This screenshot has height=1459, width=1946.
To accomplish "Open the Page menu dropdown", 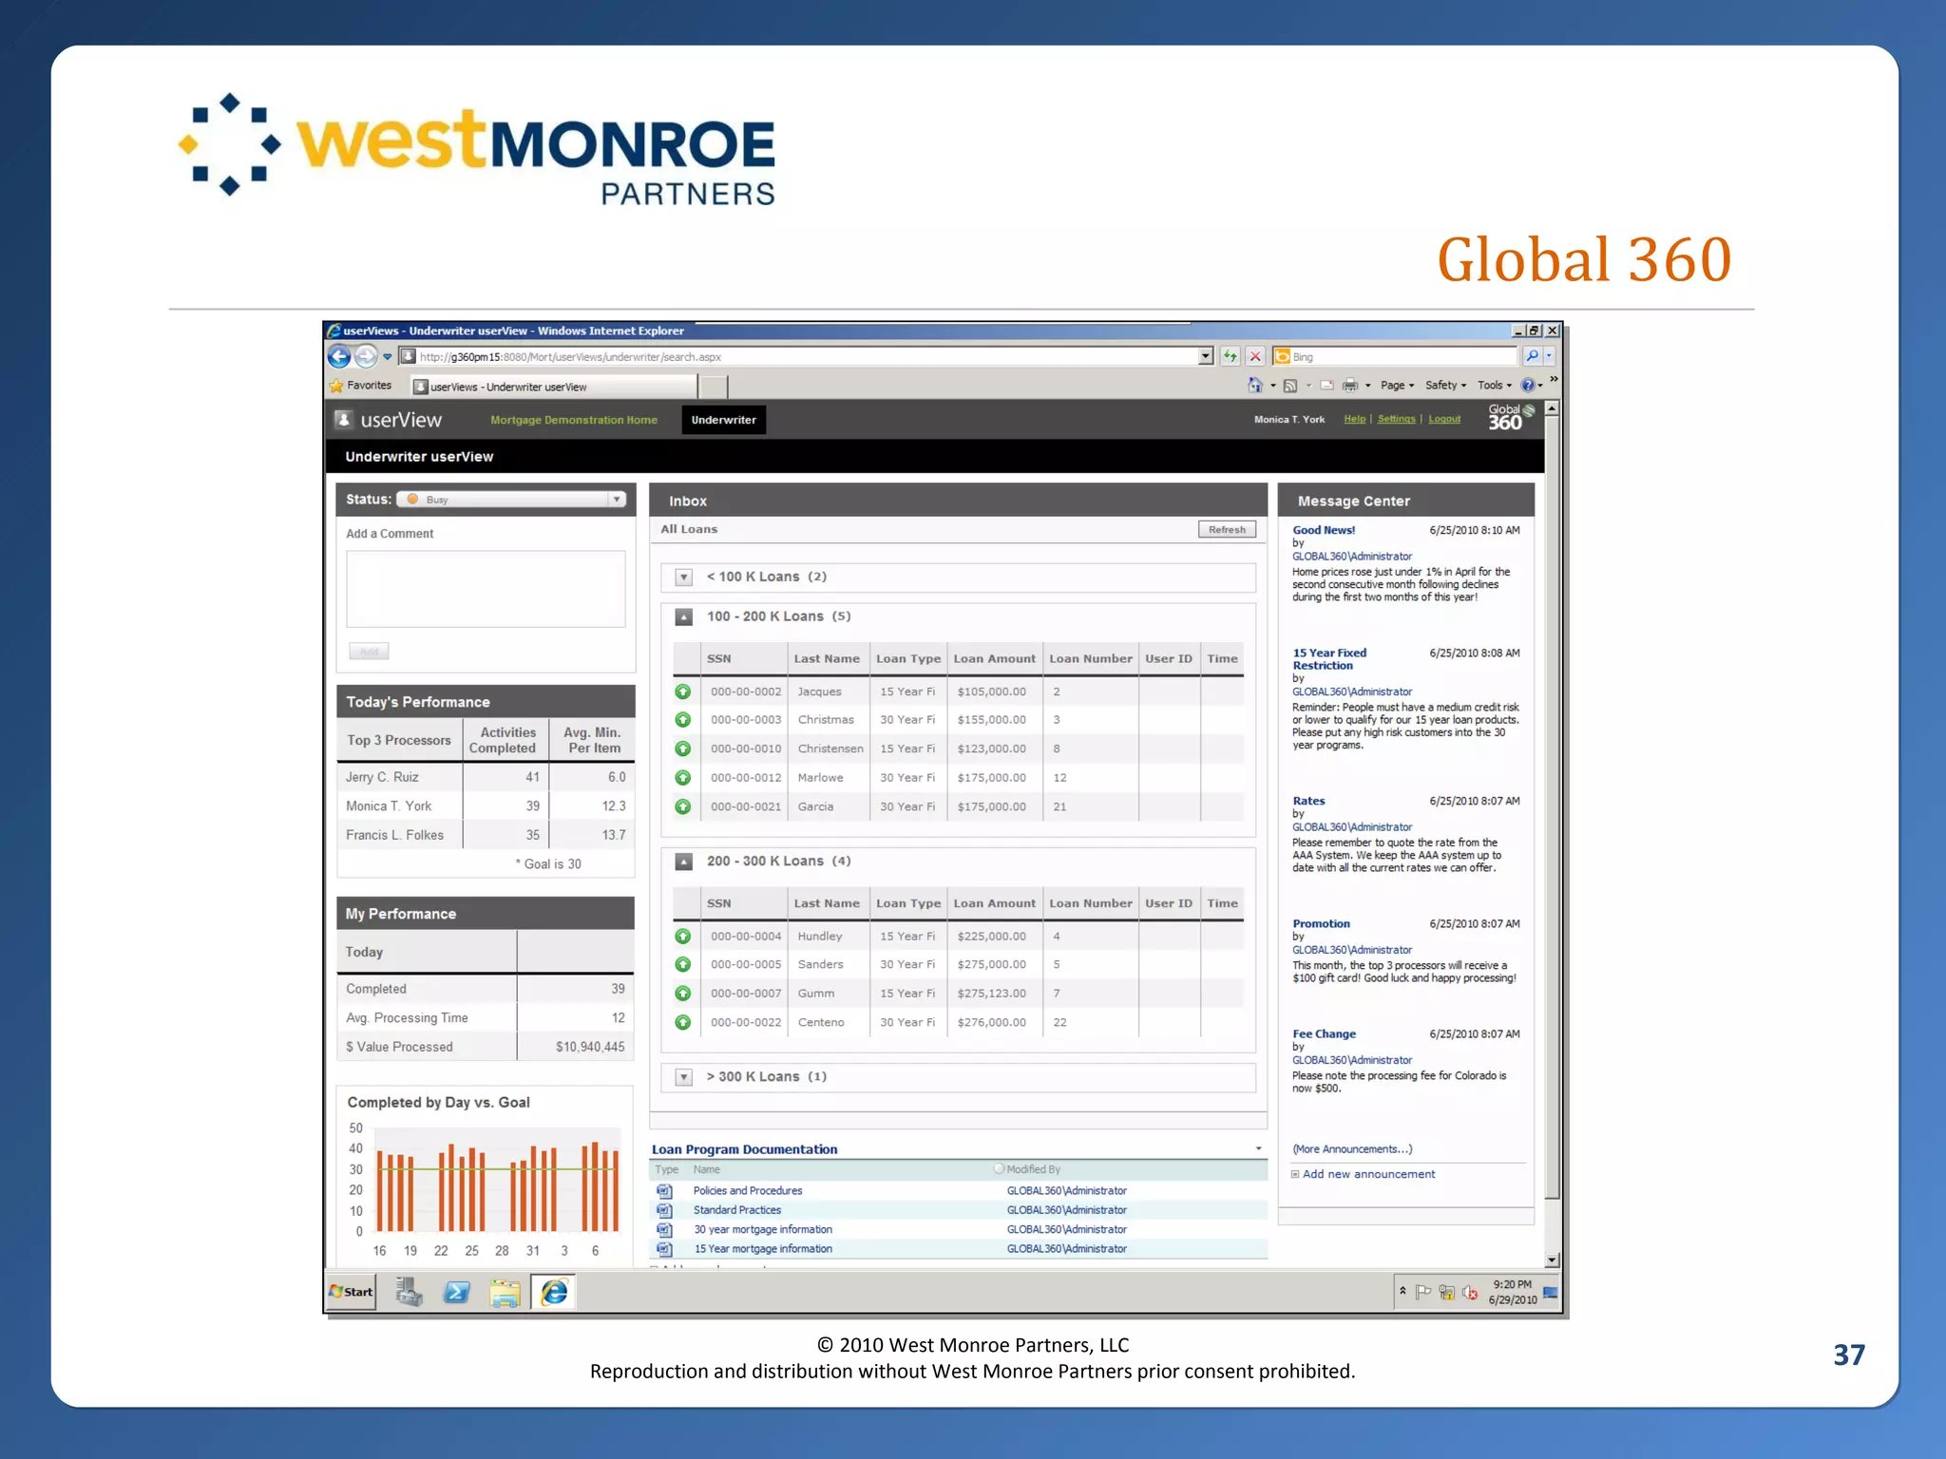I will 1397,386.
